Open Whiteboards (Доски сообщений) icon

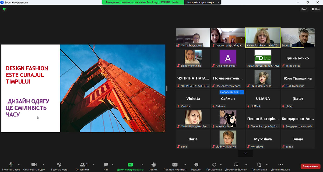click(x=236, y=165)
